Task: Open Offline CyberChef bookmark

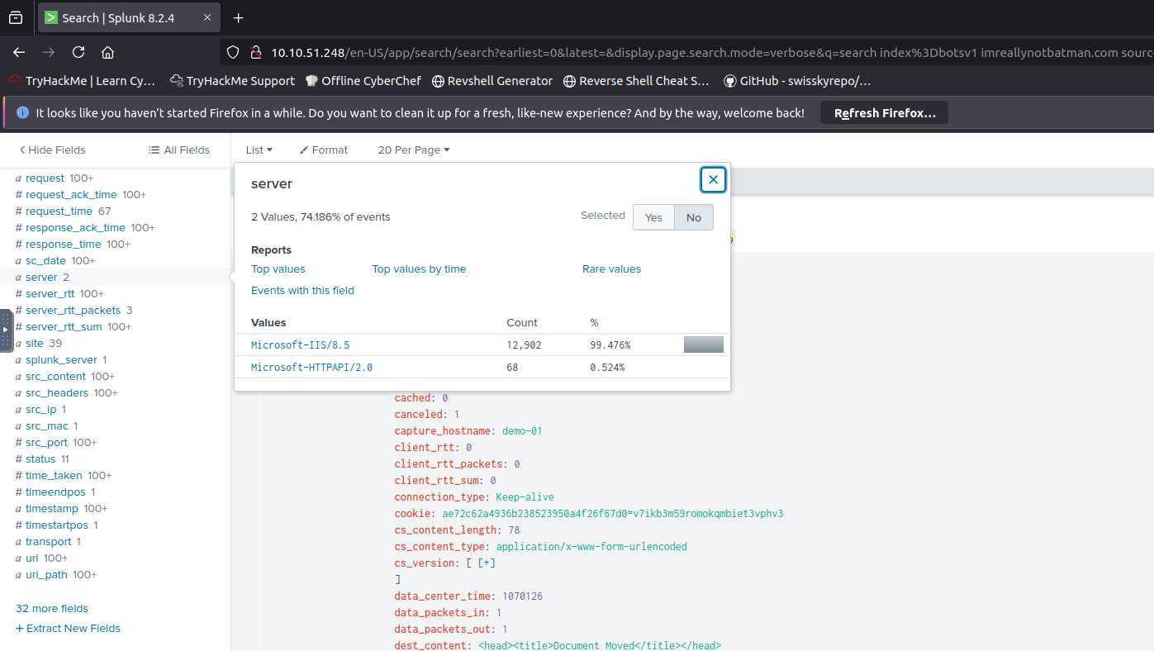Action: [363, 81]
